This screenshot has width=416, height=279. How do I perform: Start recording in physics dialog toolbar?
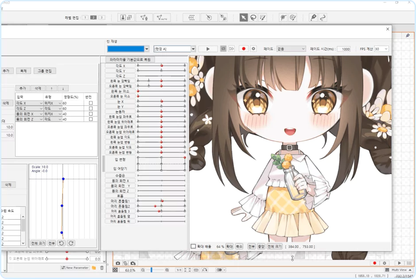point(244,49)
